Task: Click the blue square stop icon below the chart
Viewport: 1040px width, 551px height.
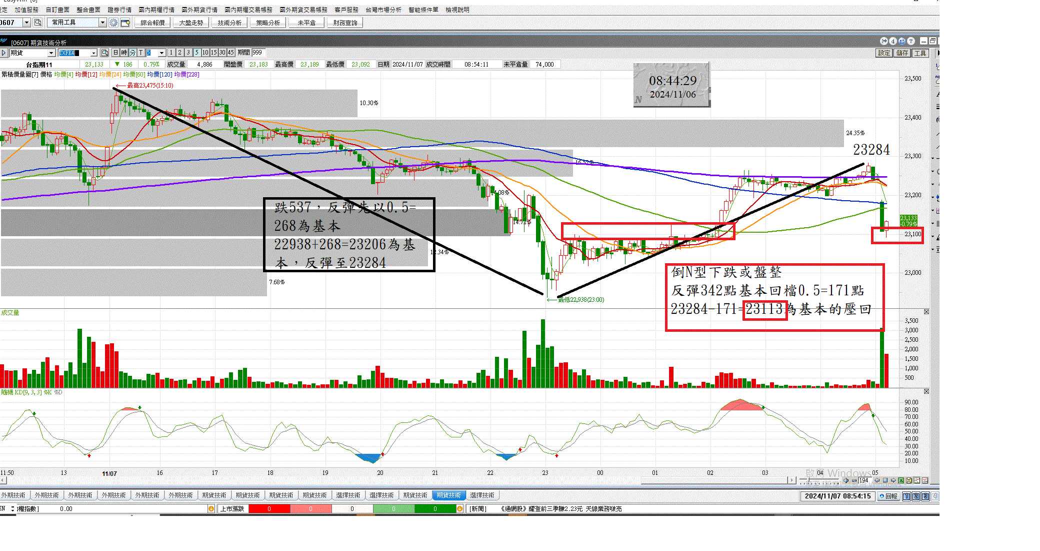Action: (x=885, y=480)
